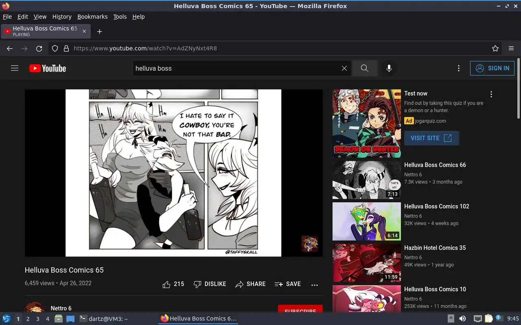Screen dimensions: 521x325
Task: Click SHARE under the video
Action: [250, 284]
